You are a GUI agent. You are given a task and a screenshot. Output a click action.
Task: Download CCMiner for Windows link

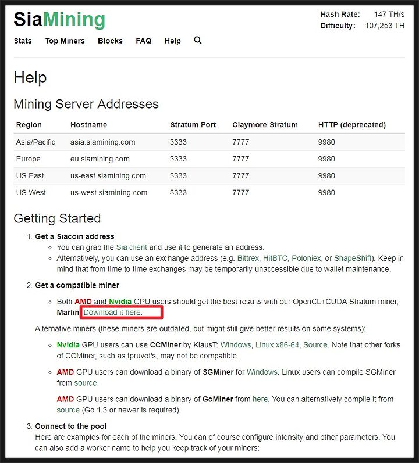(x=236, y=345)
